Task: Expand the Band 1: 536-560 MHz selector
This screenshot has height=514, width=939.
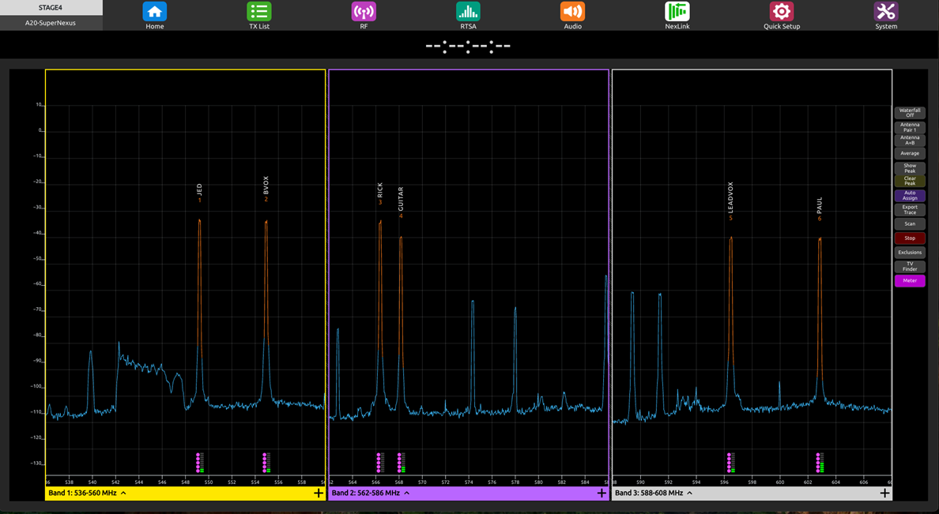Action: [88, 493]
